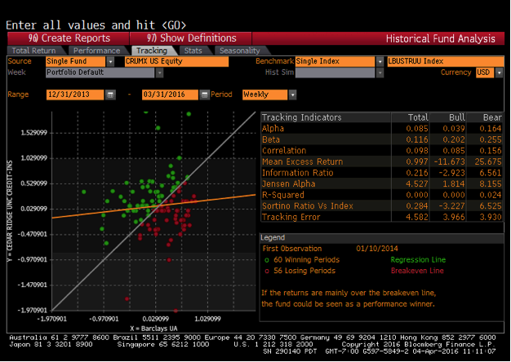Open the Currency USD dropdown
This screenshot has height=362, width=511.
496,73
